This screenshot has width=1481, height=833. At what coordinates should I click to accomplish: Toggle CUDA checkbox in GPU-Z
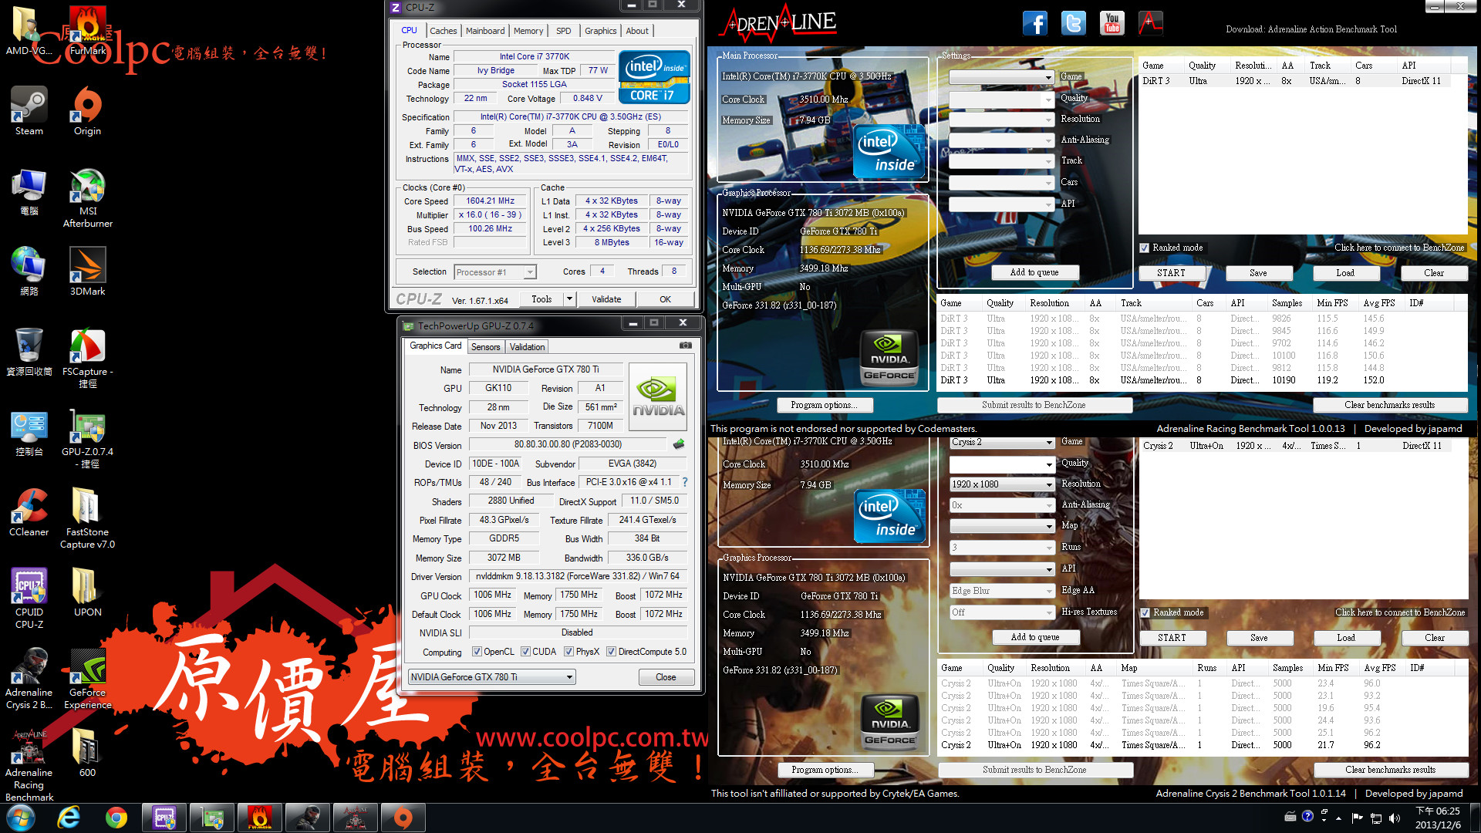(525, 652)
